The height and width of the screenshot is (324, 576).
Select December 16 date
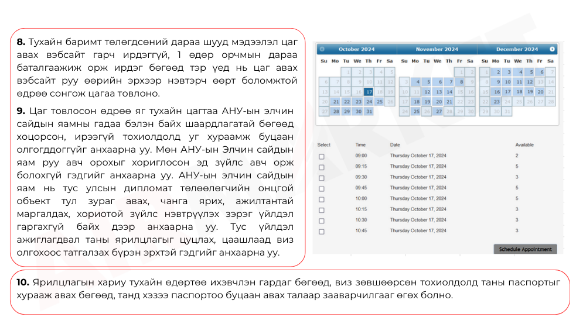coord(496,92)
